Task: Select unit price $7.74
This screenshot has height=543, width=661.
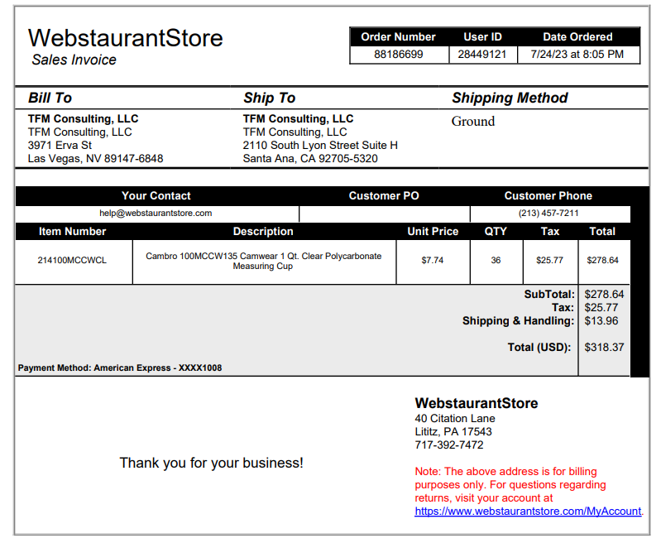Action: point(433,260)
